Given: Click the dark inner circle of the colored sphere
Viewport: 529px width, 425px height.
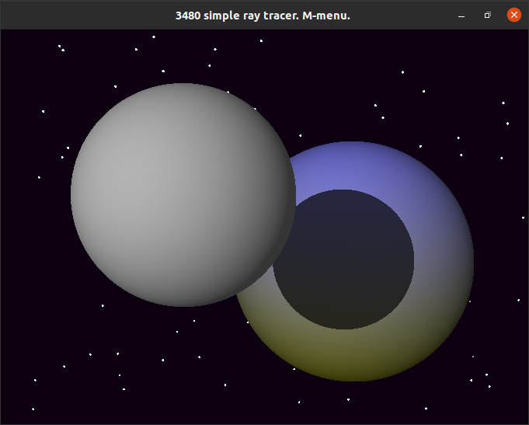Looking at the screenshot, I should tap(343, 259).
